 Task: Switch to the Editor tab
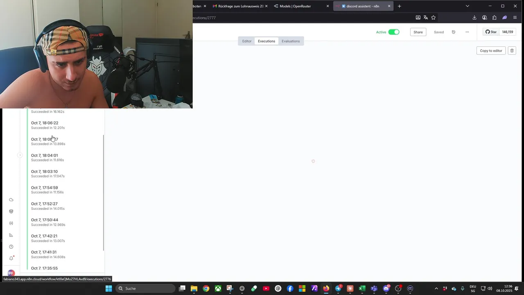tap(247, 41)
